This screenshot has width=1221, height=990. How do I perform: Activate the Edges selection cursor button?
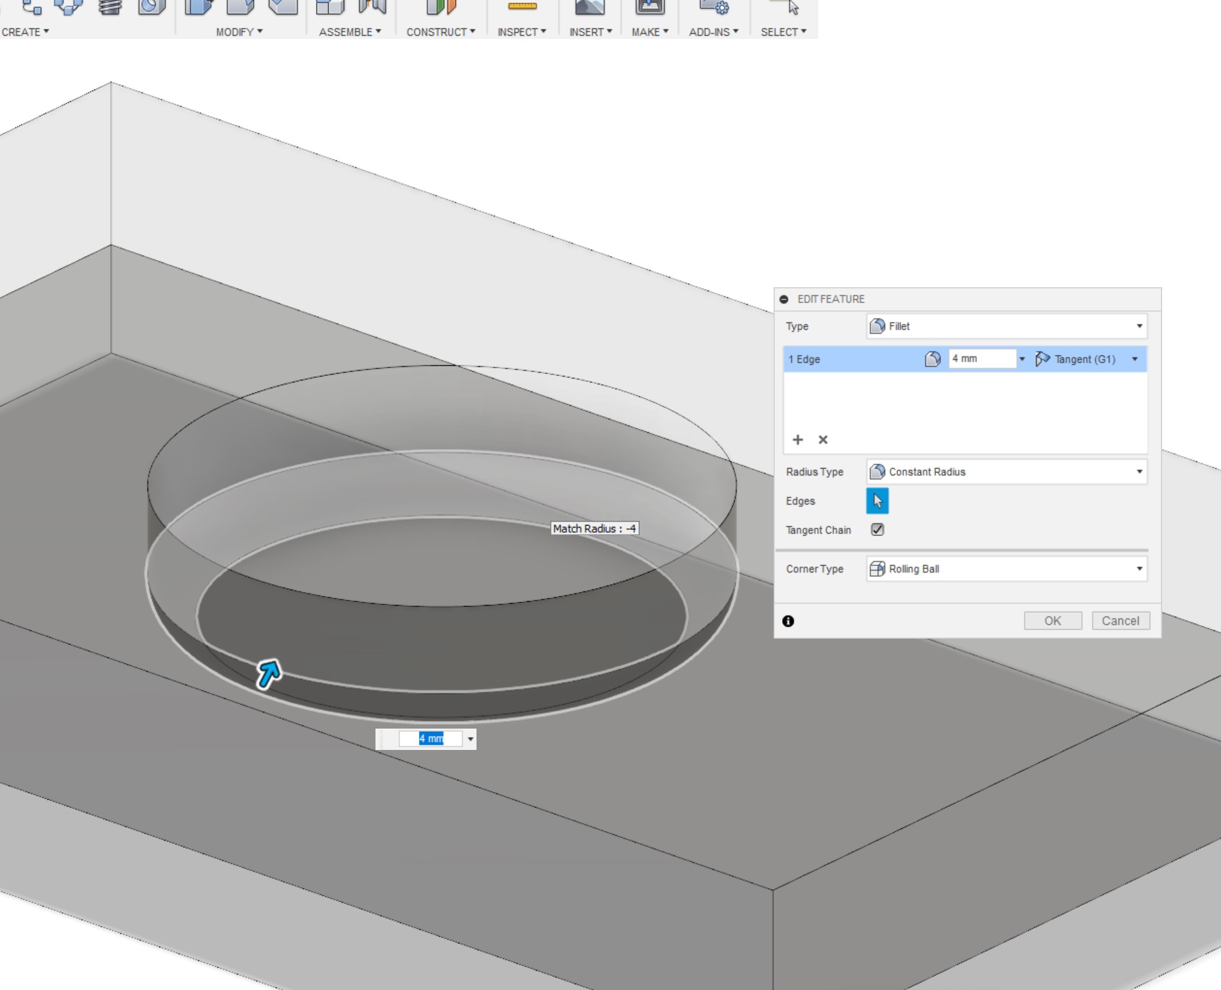tap(877, 501)
